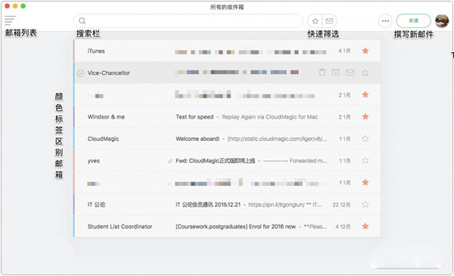This screenshot has height=276, width=454.
Task: Open the Coursework.postgraduates Enrol for 2016 email
Action: pyautogui.click(x=235, y=227)
